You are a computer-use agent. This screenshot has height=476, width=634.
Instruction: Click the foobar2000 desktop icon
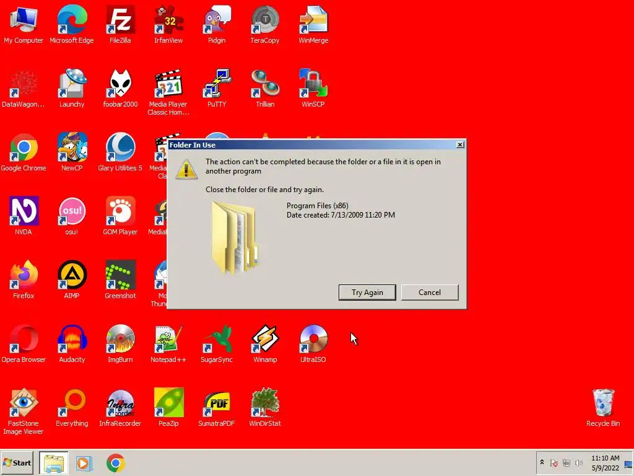pyautogui.click(x=120, y=89)
